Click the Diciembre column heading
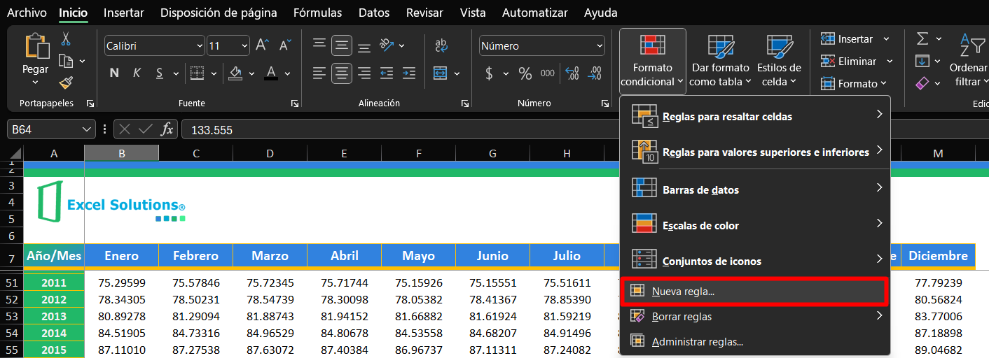Screen dimensions: 989x358 [x=938, y=256]
